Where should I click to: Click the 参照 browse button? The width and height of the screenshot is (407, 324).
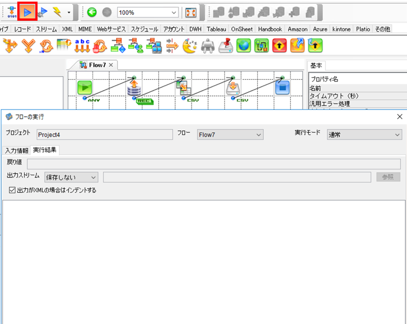coord(389,177)
